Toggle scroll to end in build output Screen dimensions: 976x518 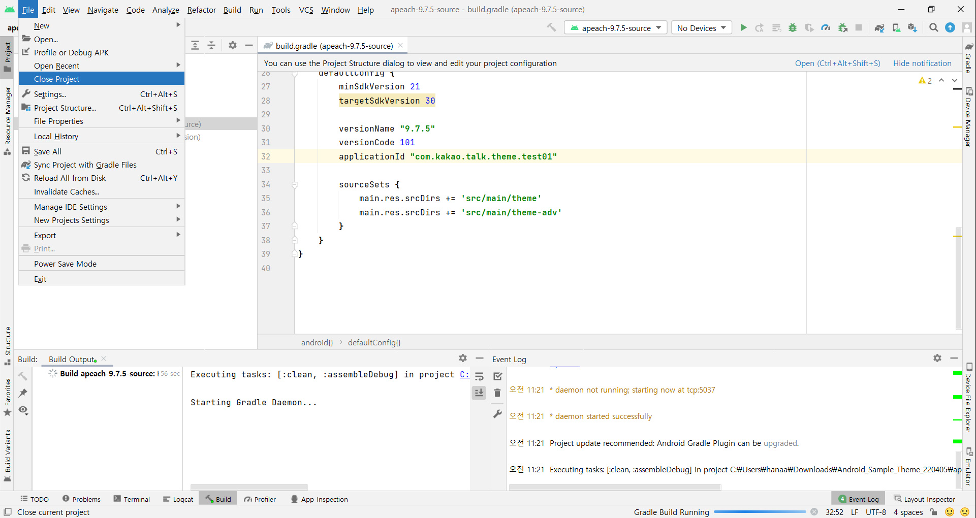pyautogui.click(x=479, y=393)
